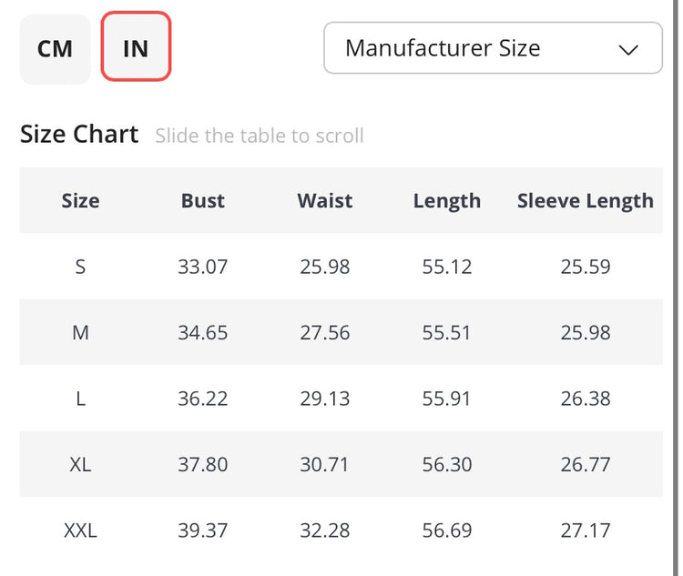This screenshot has height=576, width=683.
Task: Click waist value 29.13 for size L
Action: pos(324,399)
